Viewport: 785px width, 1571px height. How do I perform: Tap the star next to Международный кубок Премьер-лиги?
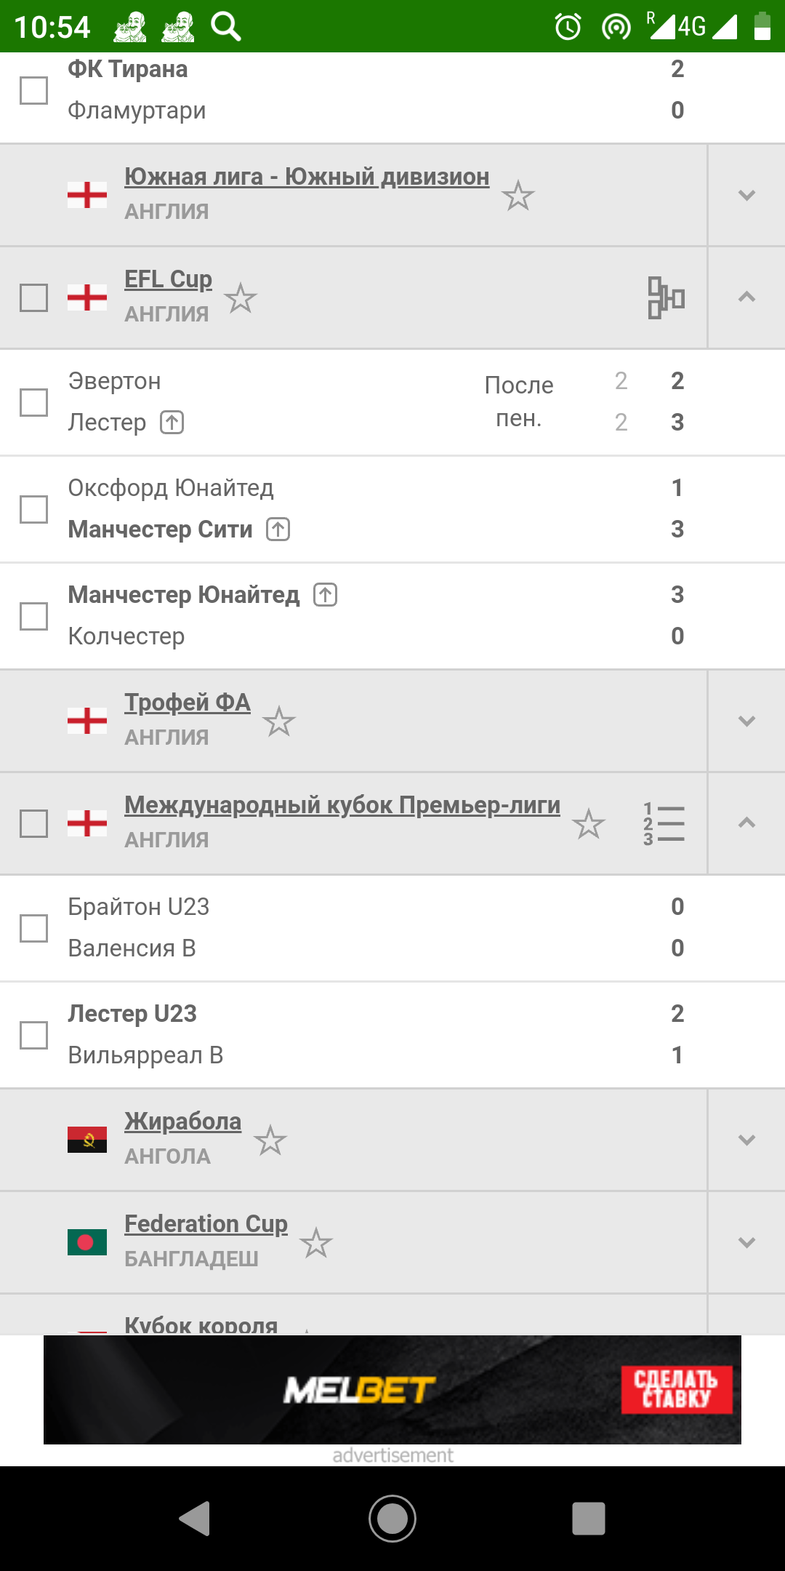point(588,824)
